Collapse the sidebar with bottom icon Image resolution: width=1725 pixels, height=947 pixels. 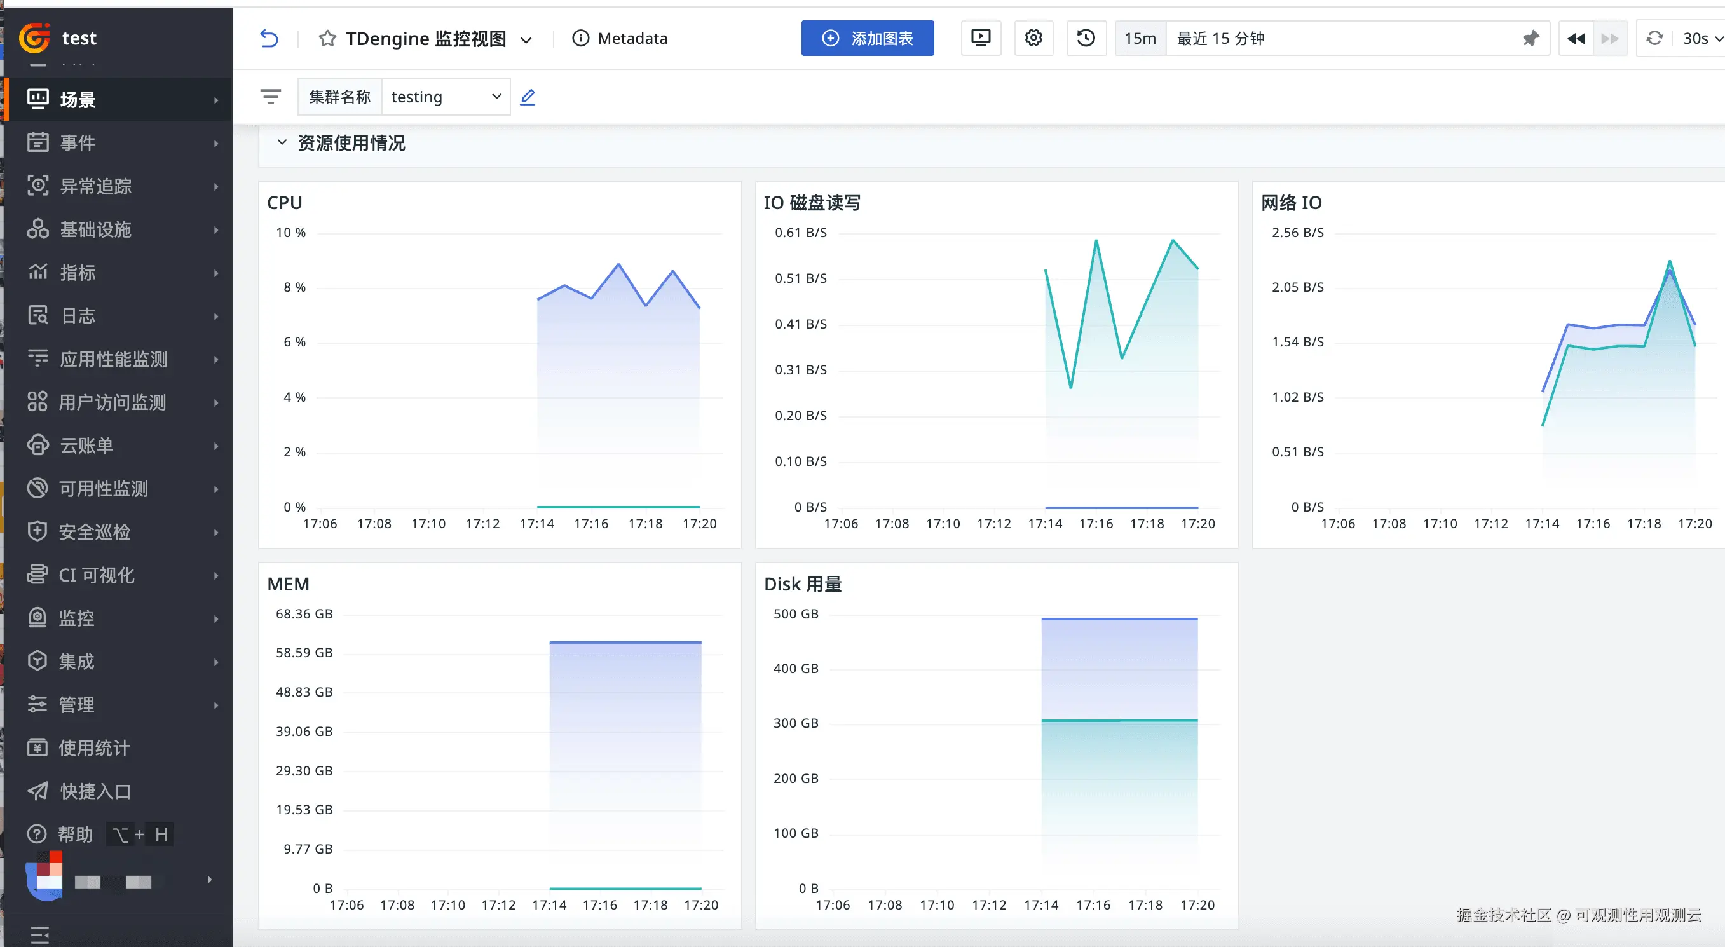pyautogui.click(x=39, y=934)
